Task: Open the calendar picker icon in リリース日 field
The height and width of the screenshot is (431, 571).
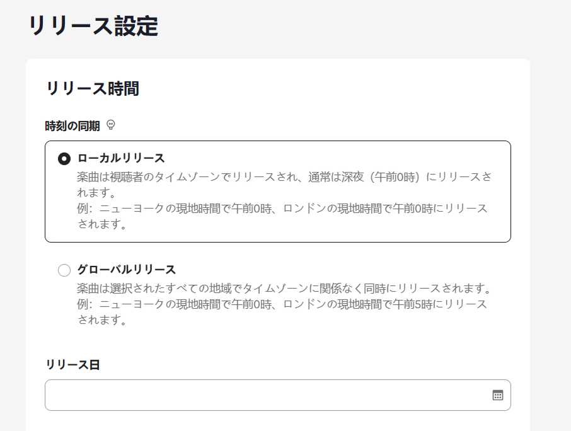Action: pos(497,395)
